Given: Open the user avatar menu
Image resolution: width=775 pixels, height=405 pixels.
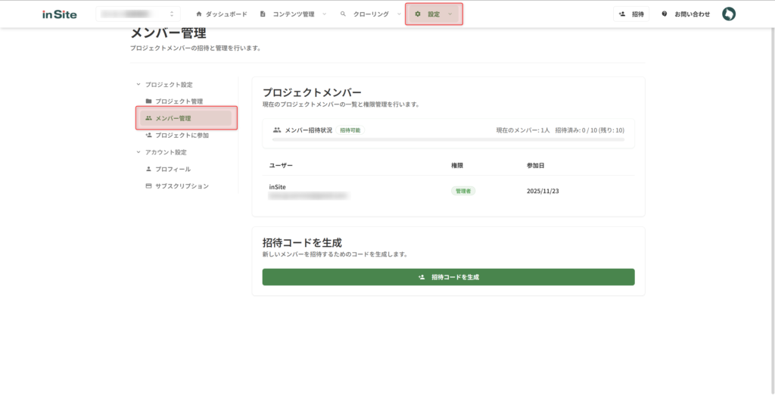Looking at the screenshot, I should [729, 14].
